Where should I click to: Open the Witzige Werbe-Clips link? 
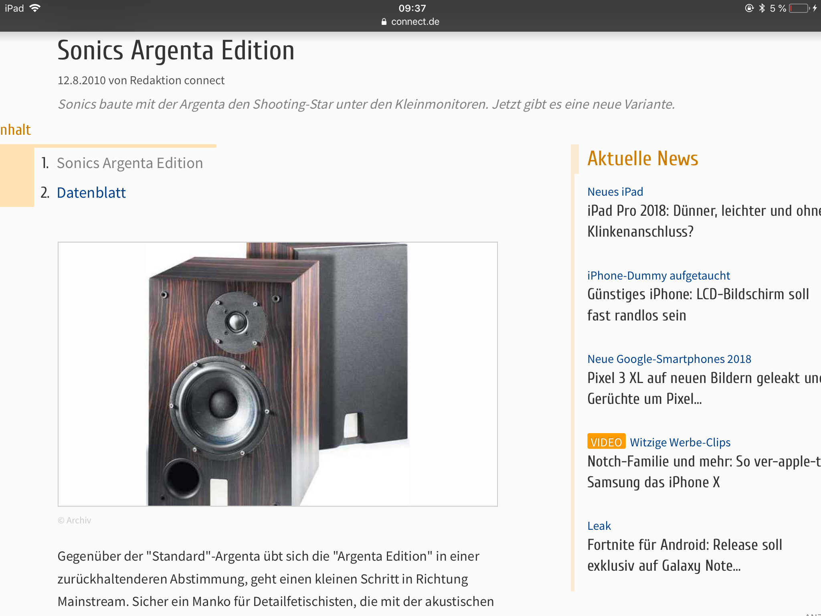pyautogui.click(x=680, y=442)
